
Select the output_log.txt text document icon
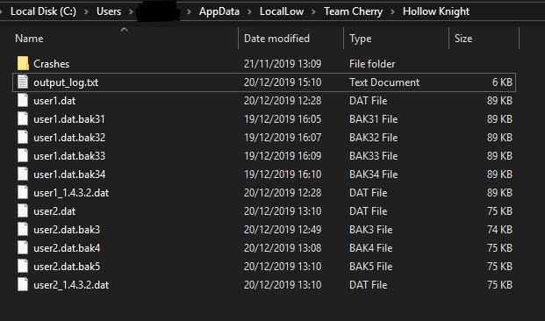click(x=23, y=82)
